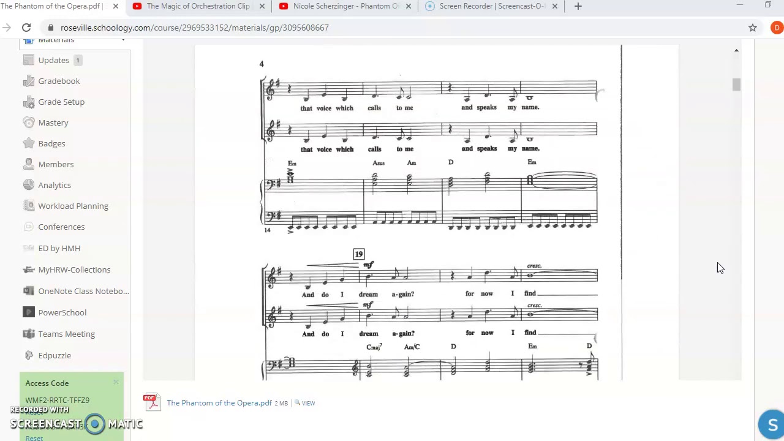
Task: Click the Updates notification badge 1
Action: tap(78, 60)
